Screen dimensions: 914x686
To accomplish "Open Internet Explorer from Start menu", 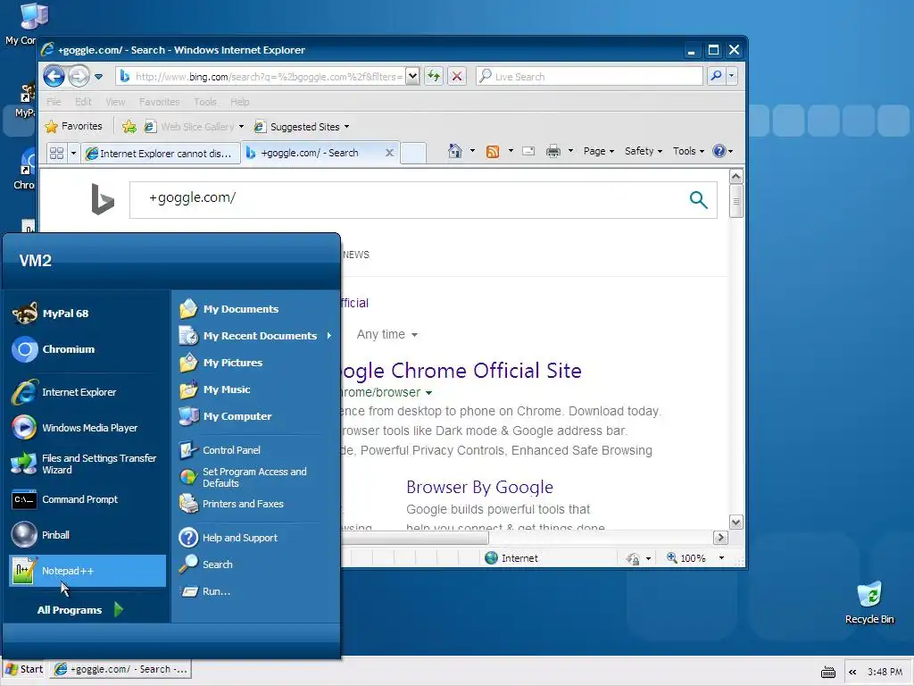I will [x=87, y=392].
